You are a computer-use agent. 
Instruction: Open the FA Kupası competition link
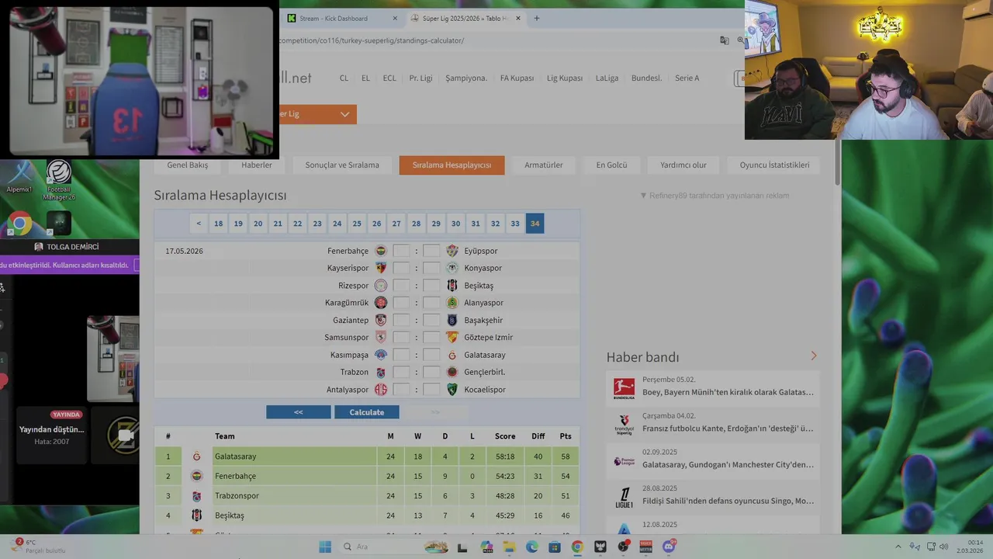click(517, 78)
